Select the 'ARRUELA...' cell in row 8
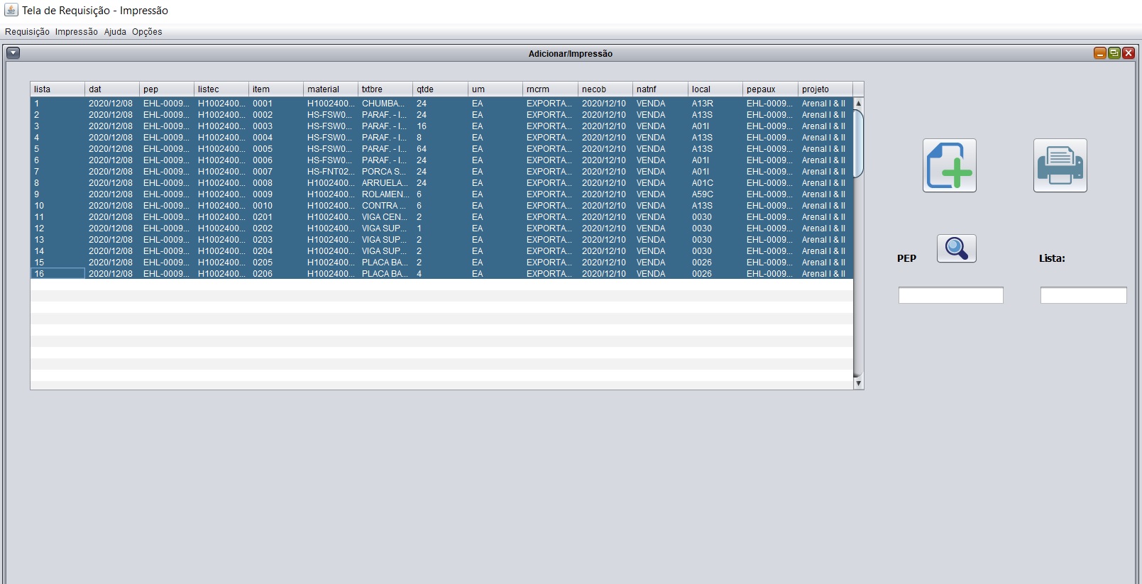Image resolution: width=1142 pixels, height=584 pixels. (385, 183)
